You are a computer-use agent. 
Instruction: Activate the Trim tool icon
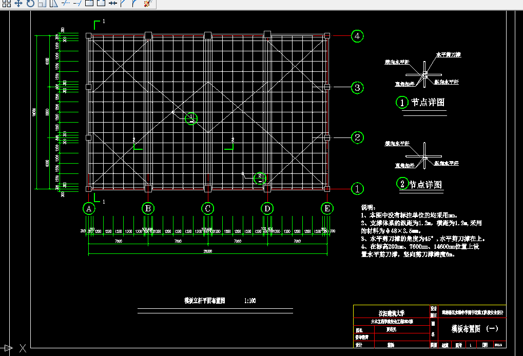66,3
